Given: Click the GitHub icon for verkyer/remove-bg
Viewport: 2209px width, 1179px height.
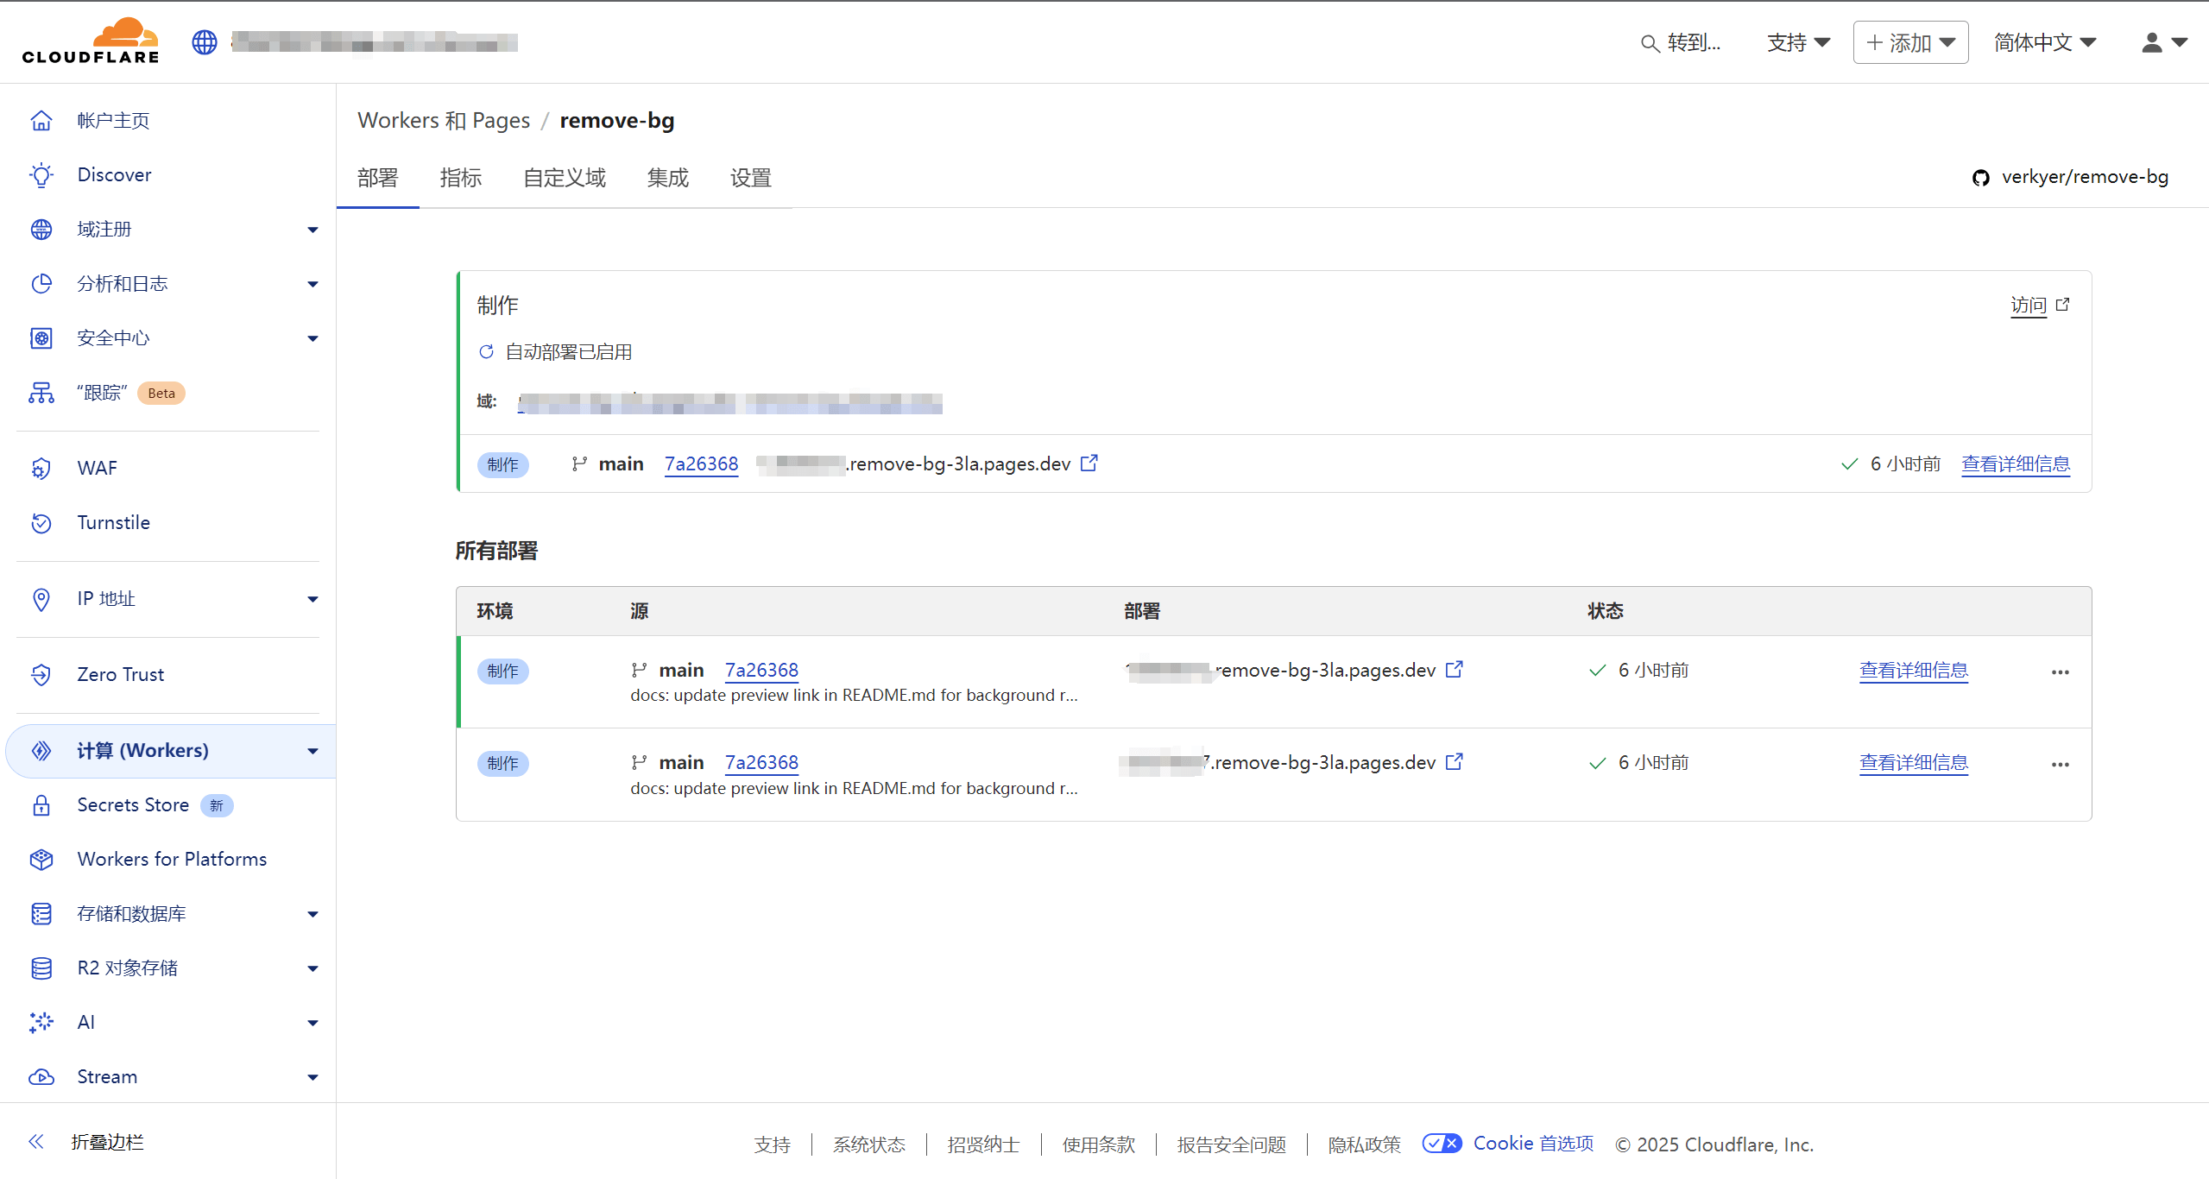Looking at the screenshot, I should point(1981,178).
